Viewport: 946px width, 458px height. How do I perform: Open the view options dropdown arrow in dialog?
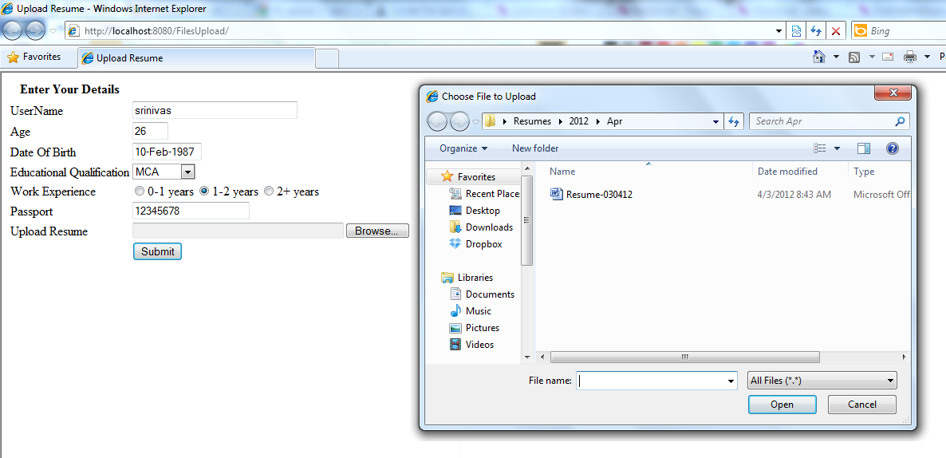tap(837, 148)
